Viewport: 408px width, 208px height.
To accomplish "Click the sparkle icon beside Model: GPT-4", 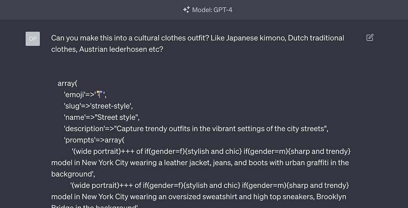I will click(x=186, y=10).
